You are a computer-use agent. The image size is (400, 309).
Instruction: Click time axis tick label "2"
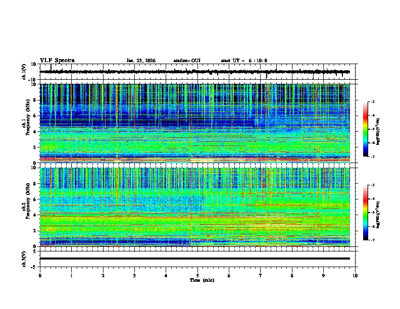[103, 276]
